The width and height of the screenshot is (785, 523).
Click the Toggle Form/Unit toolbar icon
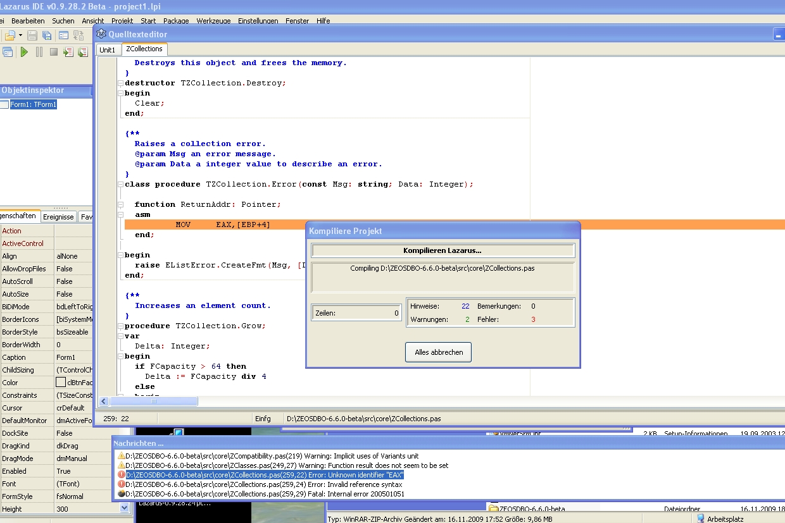[78, 35]
